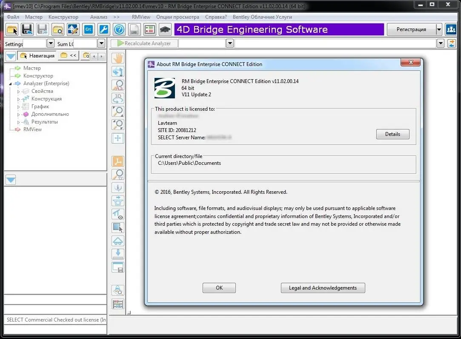This screenshot has width=461, height=339.
Task: Open the Файл menu
Action: (x=13, y=17)
